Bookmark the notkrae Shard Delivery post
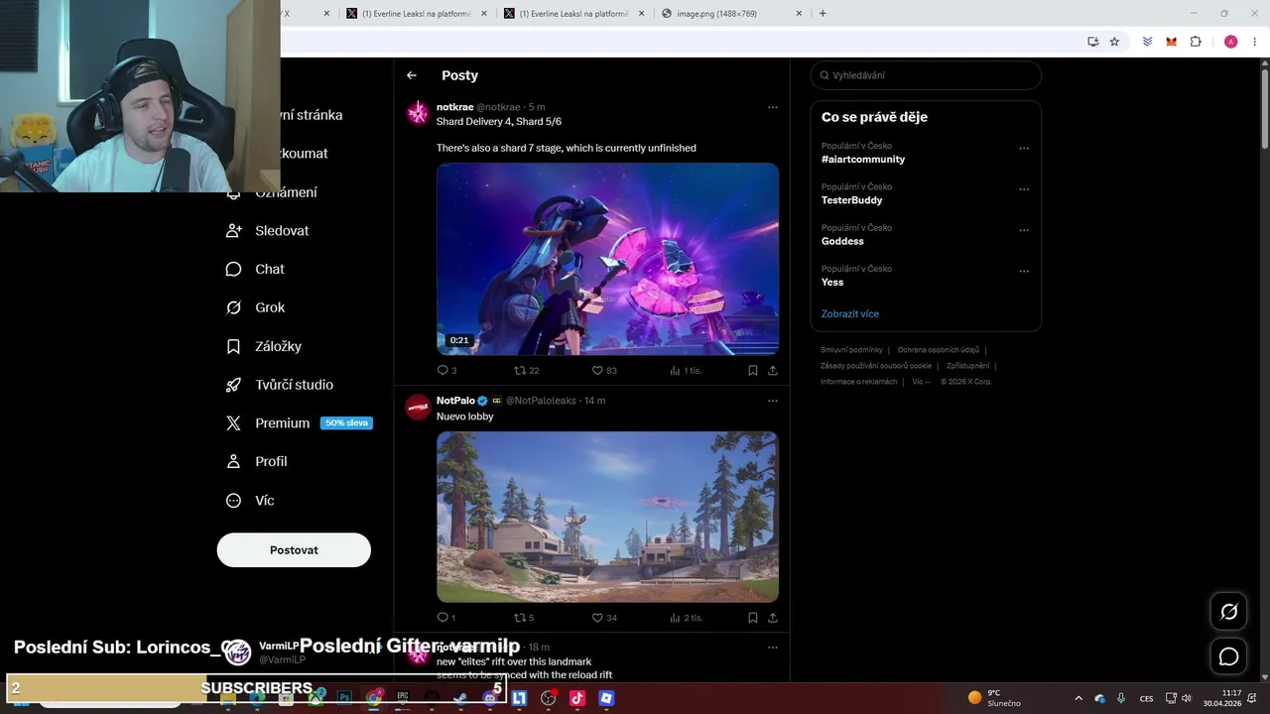Screen dimensions: 1270x714 753,370
